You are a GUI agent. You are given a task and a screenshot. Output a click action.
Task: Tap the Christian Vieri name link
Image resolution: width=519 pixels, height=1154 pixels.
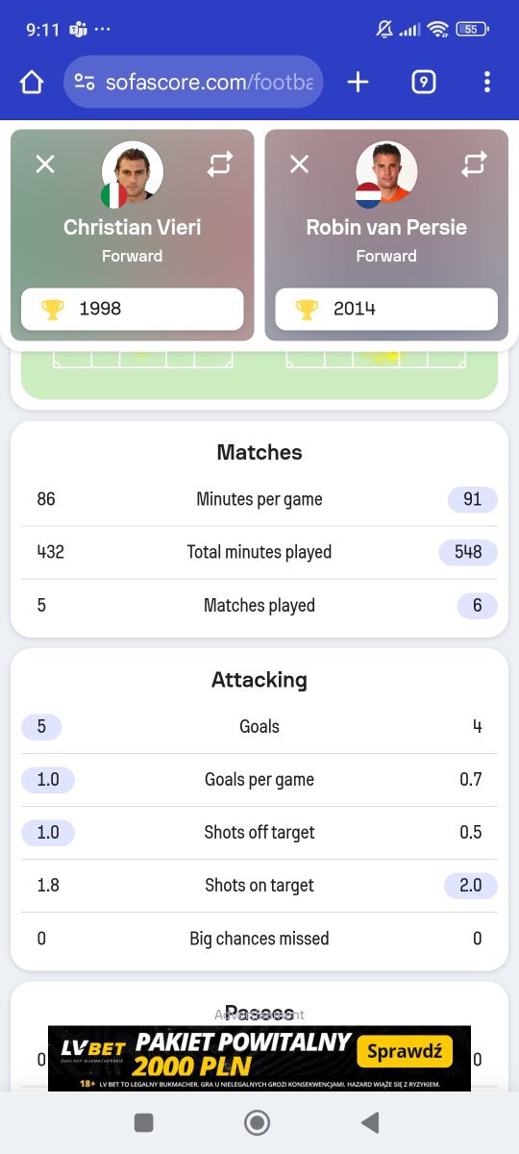click(x=133, y=228)
